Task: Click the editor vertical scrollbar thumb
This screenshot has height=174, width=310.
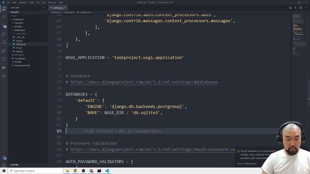Action: 309,93
